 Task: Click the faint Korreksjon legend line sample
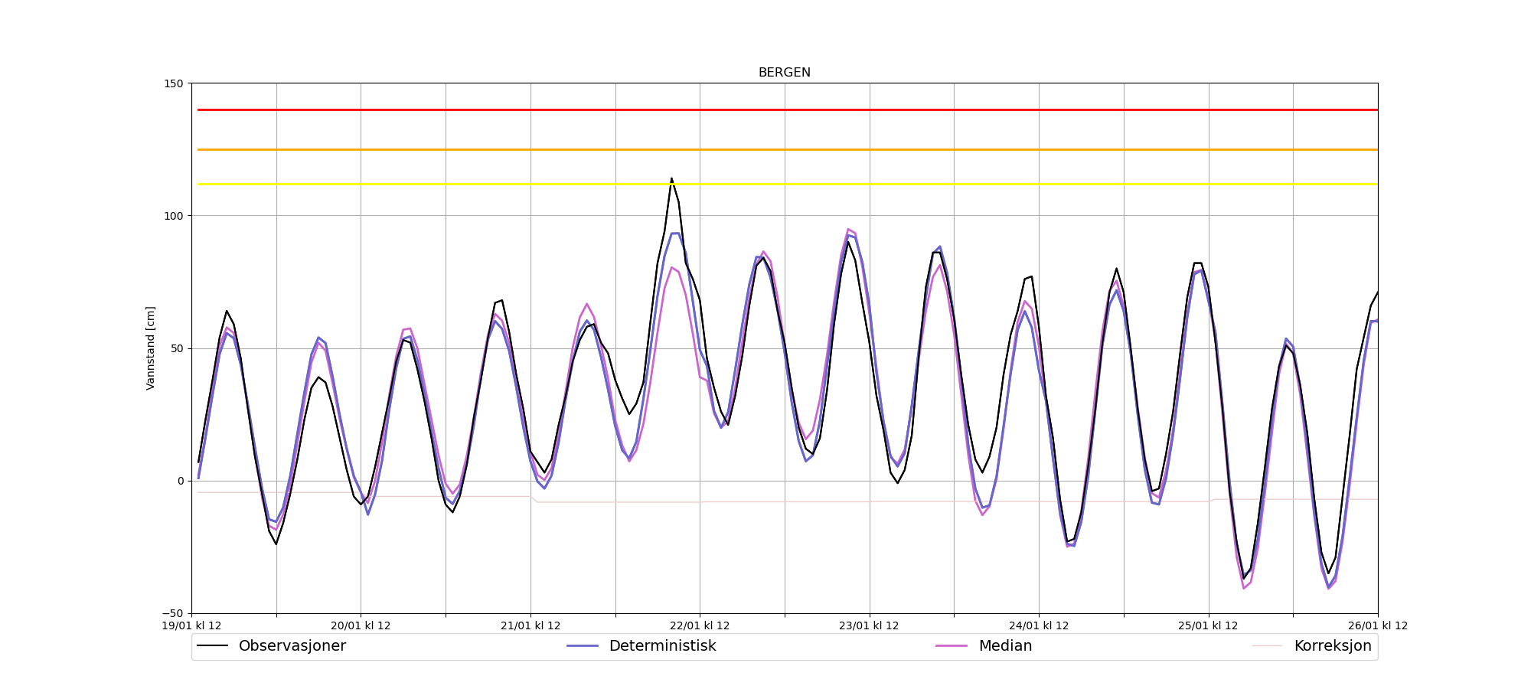[1267, 646]
